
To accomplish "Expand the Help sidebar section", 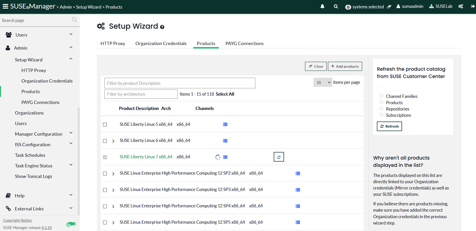I will 71,195.
